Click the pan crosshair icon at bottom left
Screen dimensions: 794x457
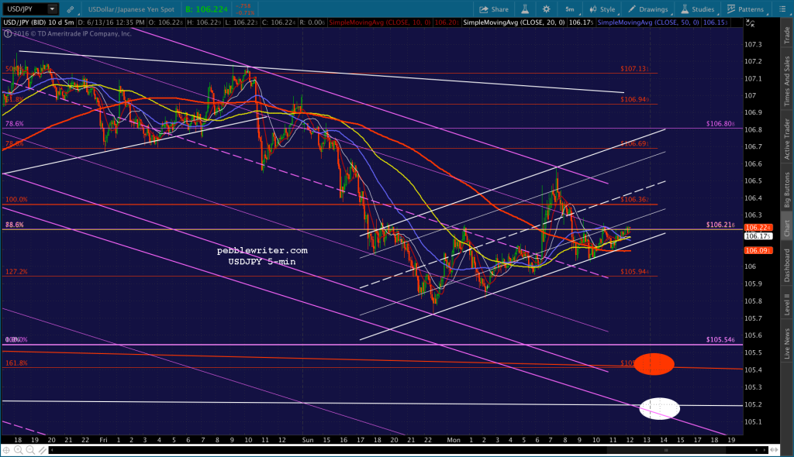pos(6,450)
